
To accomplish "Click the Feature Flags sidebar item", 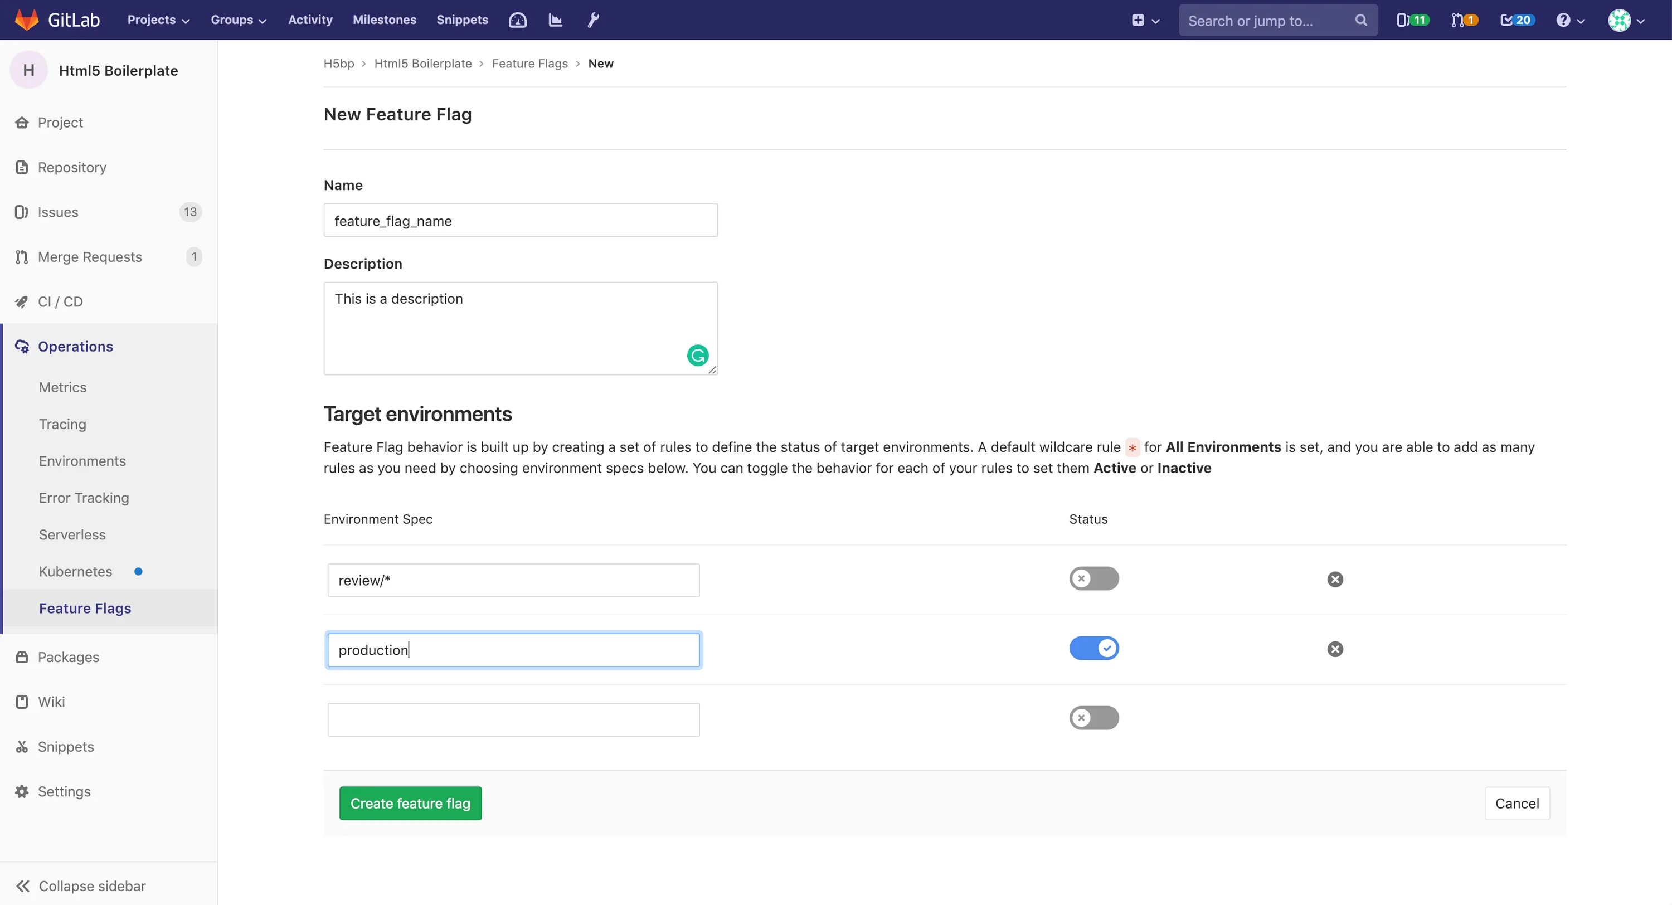I will (85, 607).
